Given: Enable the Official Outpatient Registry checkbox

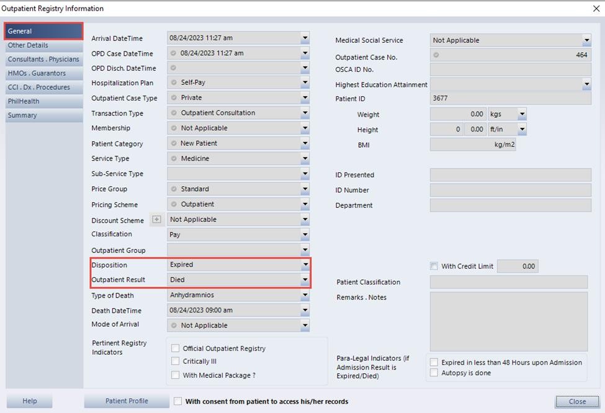Looking at the screenshot, I should tap(176, 349).
